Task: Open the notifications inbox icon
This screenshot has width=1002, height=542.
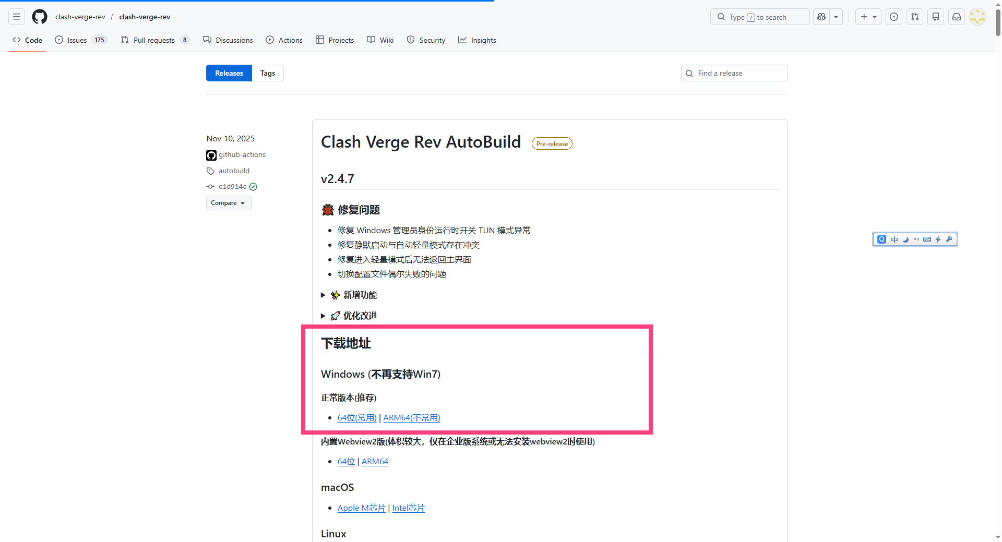Action: coord(956,17)
